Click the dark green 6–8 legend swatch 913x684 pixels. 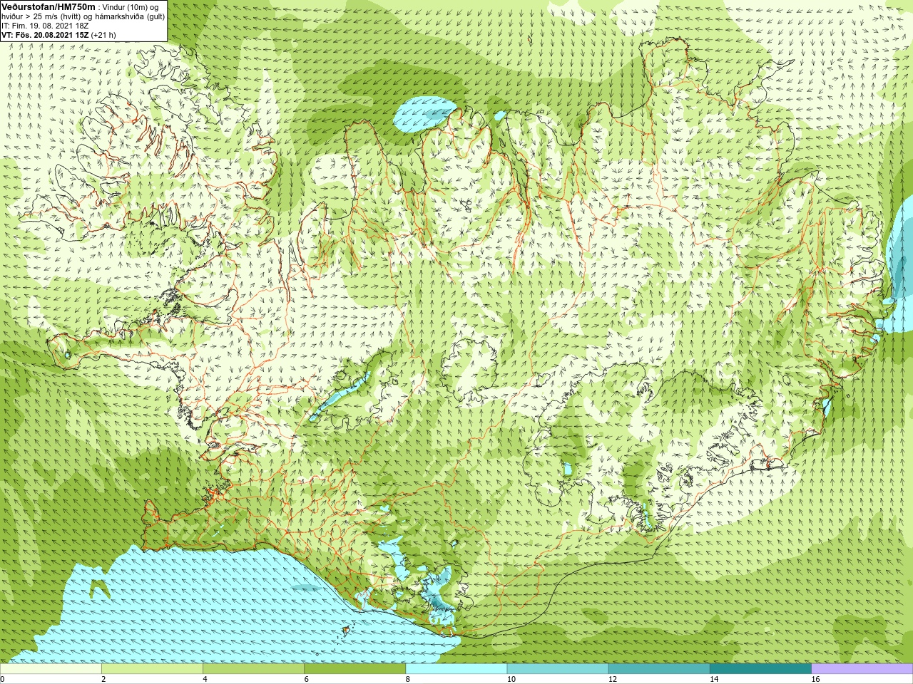pos(355,669)
